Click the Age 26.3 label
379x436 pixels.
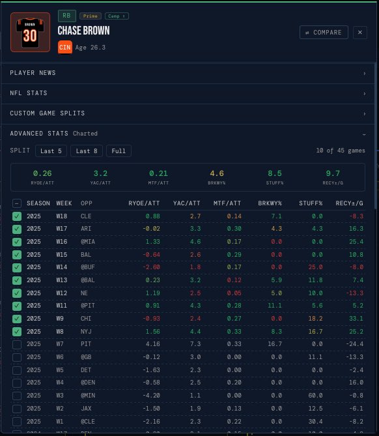91,48
